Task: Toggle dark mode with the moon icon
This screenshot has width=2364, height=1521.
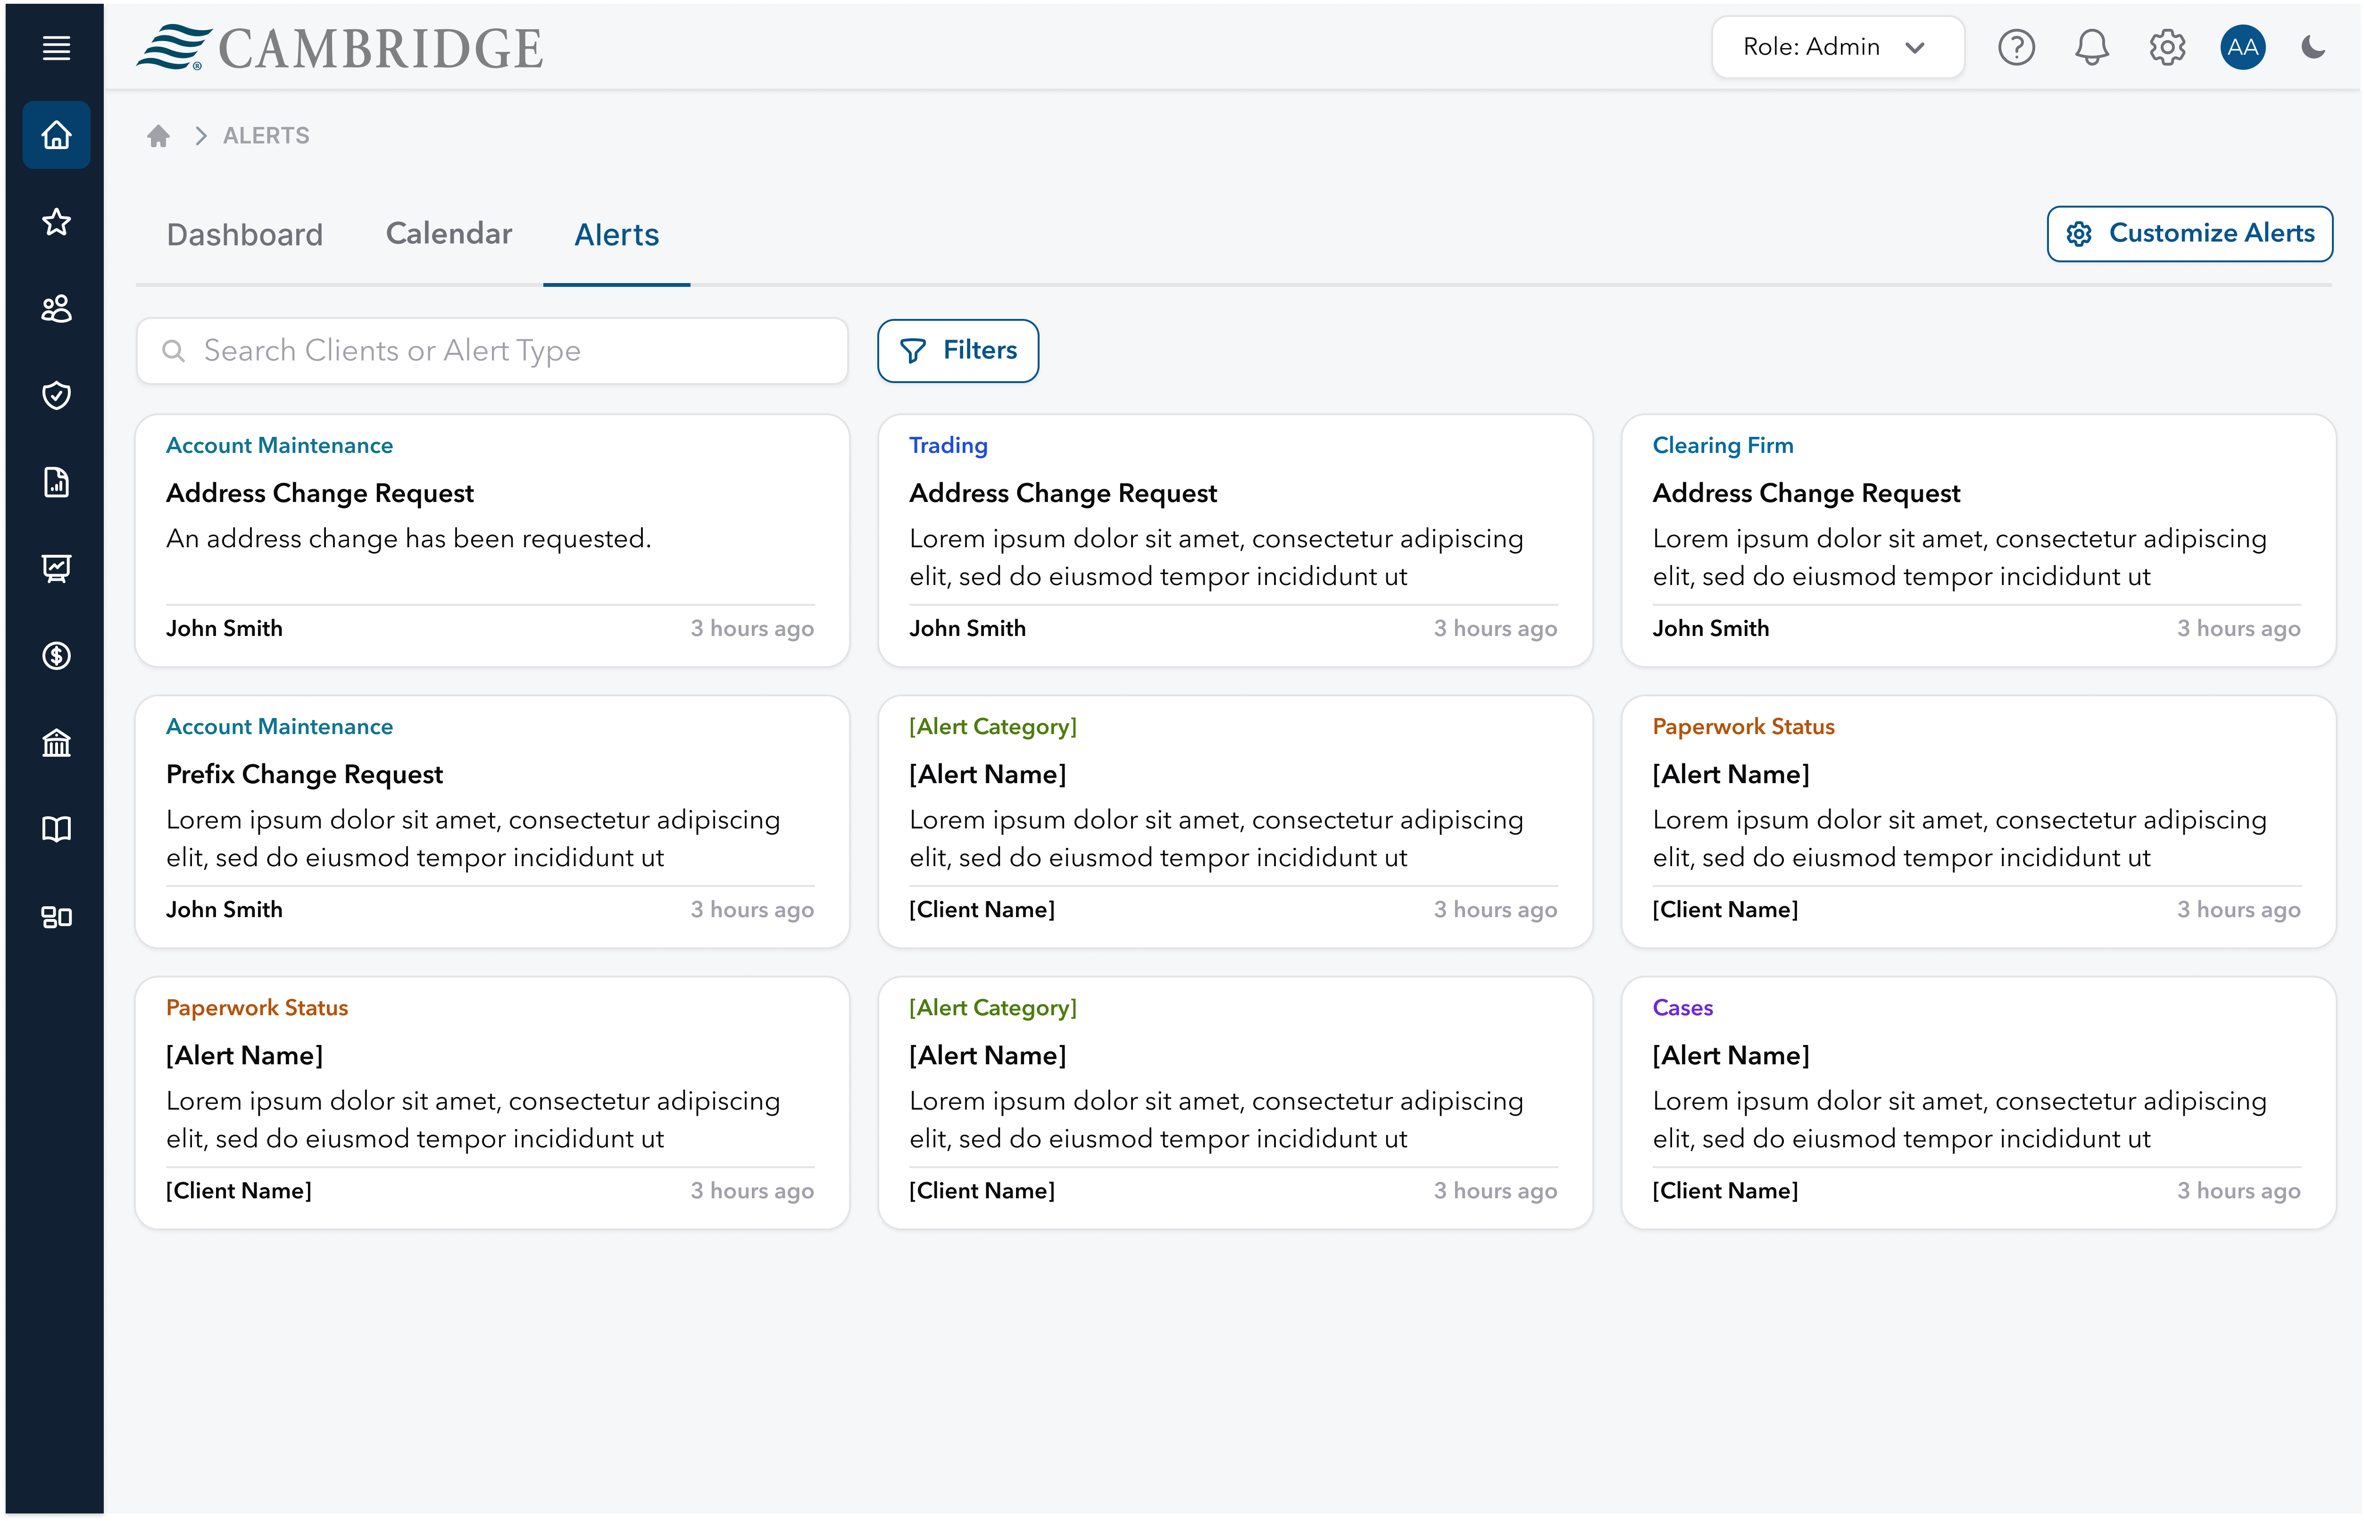Action: pos(2313,46)
